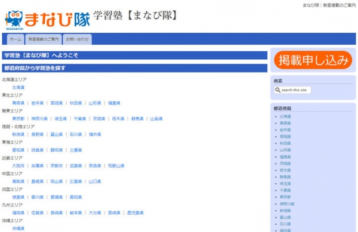The image size is (358, 232).
Task: Select 北海道 in the 都道府県 sidebar list
Action: pos(285,117)
